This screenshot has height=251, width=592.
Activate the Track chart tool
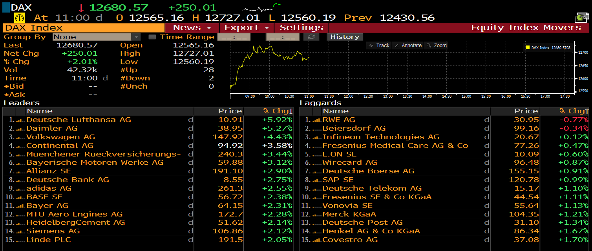(x=379, y=45)
